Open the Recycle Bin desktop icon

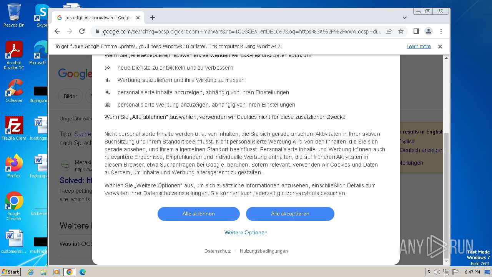(14, 15)
